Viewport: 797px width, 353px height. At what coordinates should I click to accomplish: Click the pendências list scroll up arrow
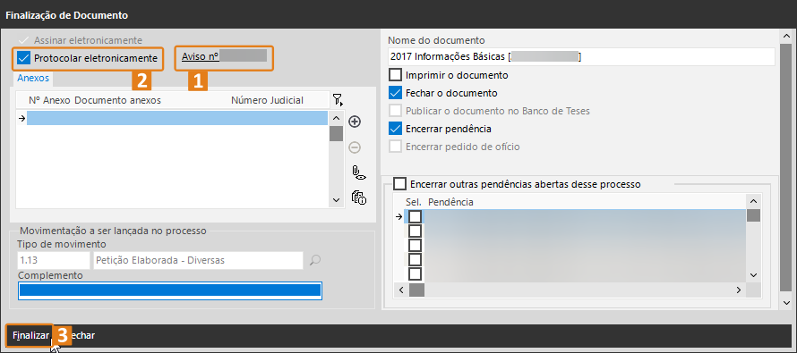[x=754, y=201]
